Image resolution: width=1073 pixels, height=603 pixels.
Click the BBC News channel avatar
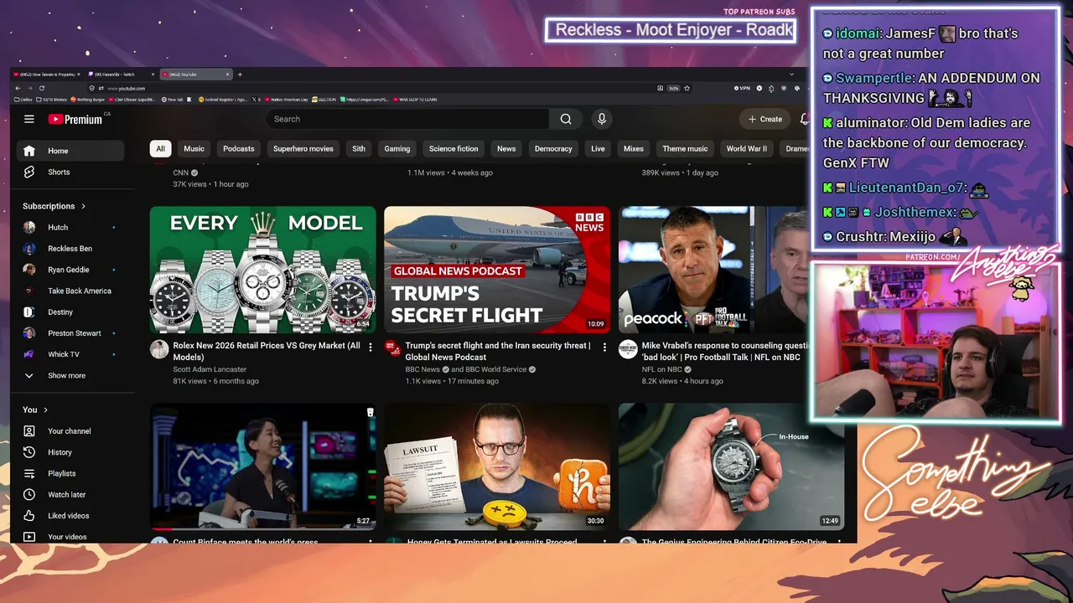coord(393,349)
